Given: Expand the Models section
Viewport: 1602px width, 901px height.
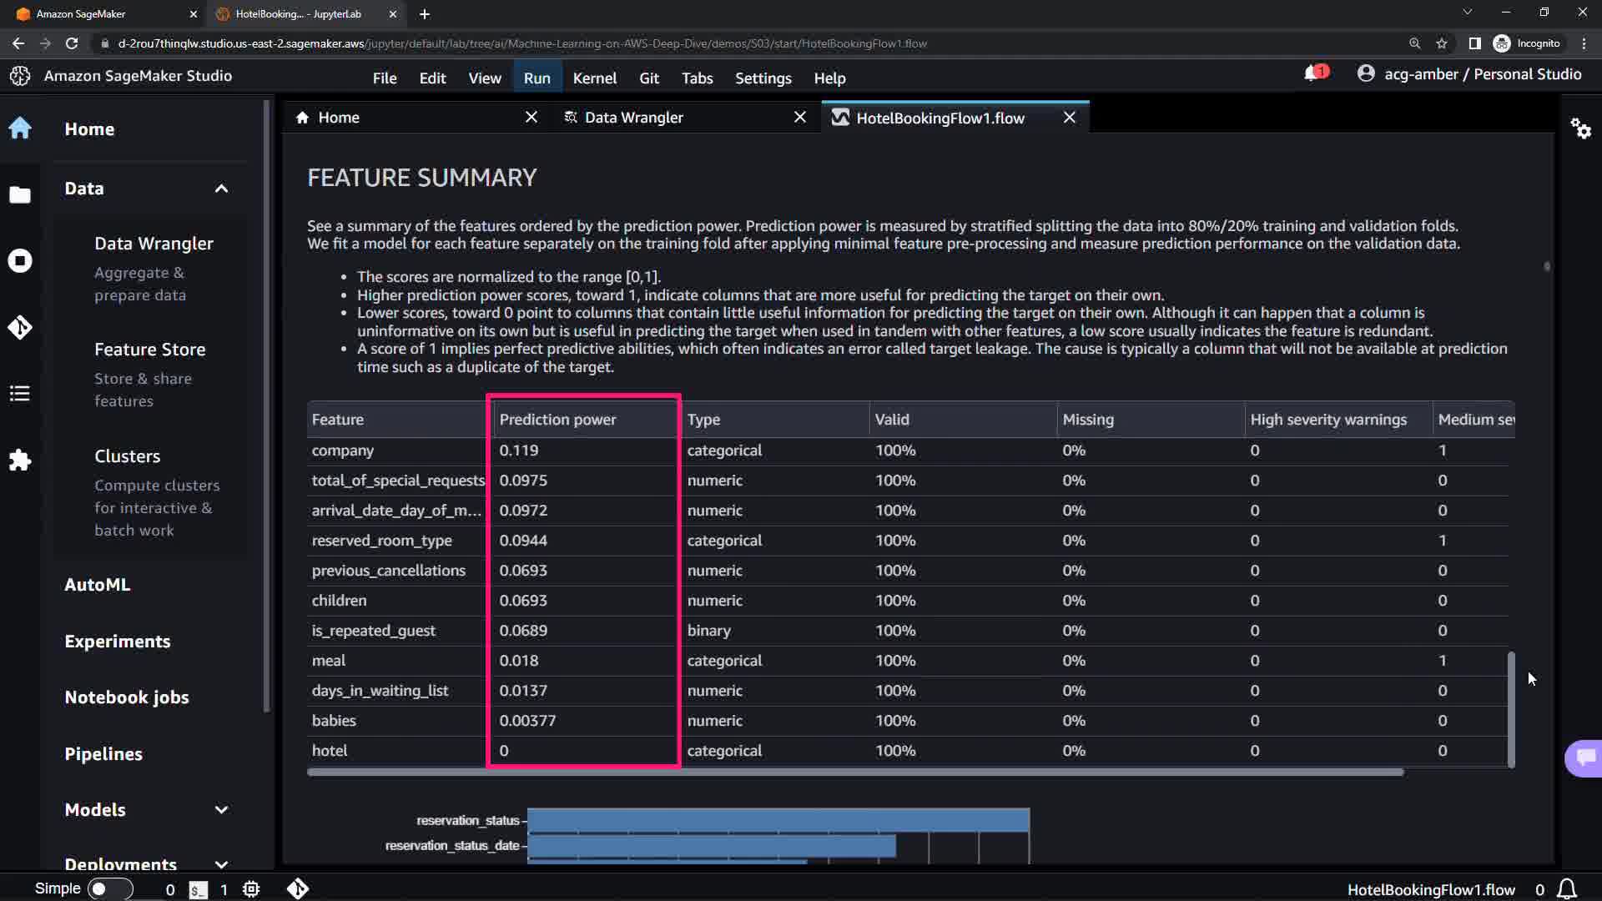Looking at the screenshot, I should (221, 810).
